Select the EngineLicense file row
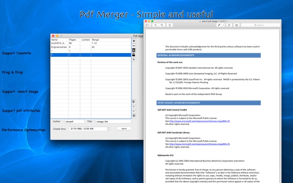 pyautogui.click(x=91, y=47)
